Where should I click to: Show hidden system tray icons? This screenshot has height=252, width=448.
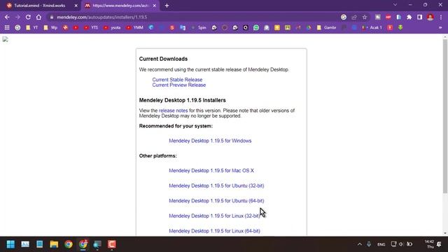[x=360, y=244]
